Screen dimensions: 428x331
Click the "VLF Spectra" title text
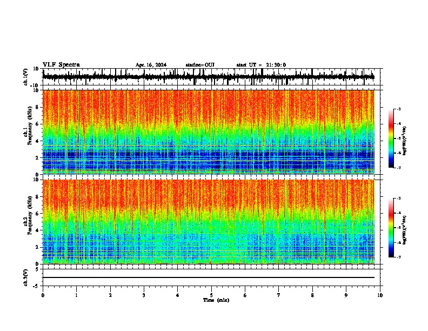click(61, 65)
